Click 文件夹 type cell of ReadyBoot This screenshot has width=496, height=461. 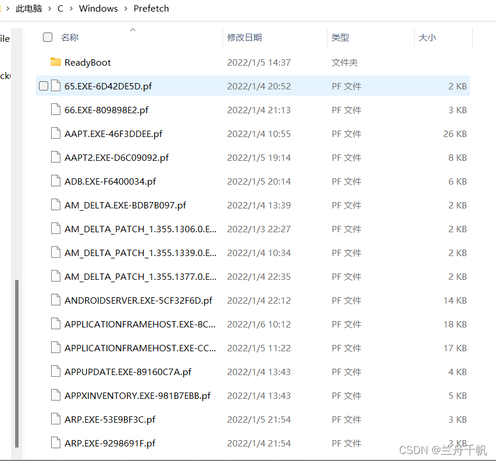click(x=344, y=63)
